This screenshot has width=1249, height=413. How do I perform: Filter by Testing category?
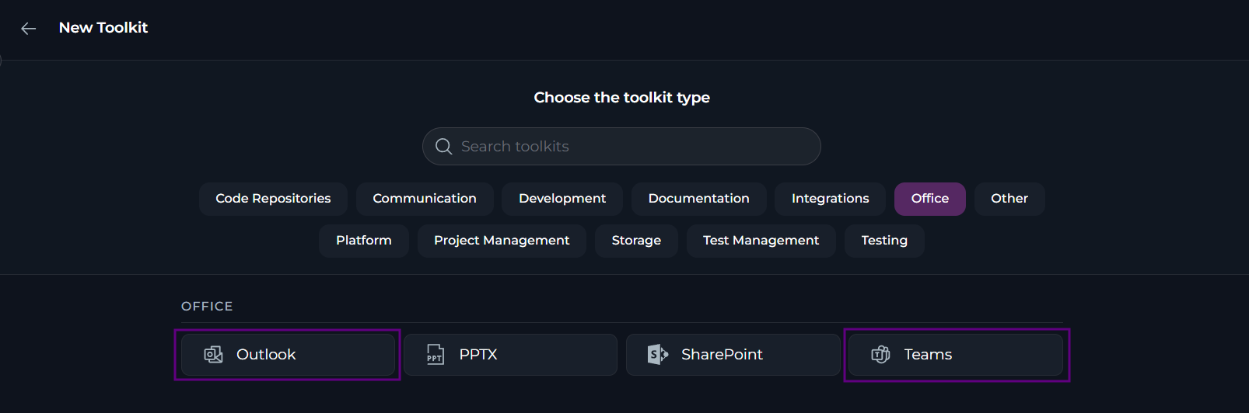pos(884,241)
